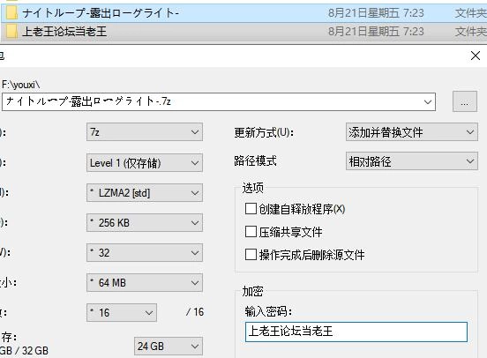Open the 路径模式 相对路径 dropdown
Screen dimensions: 487x358
pyautogui.click(x=411, y=160)
